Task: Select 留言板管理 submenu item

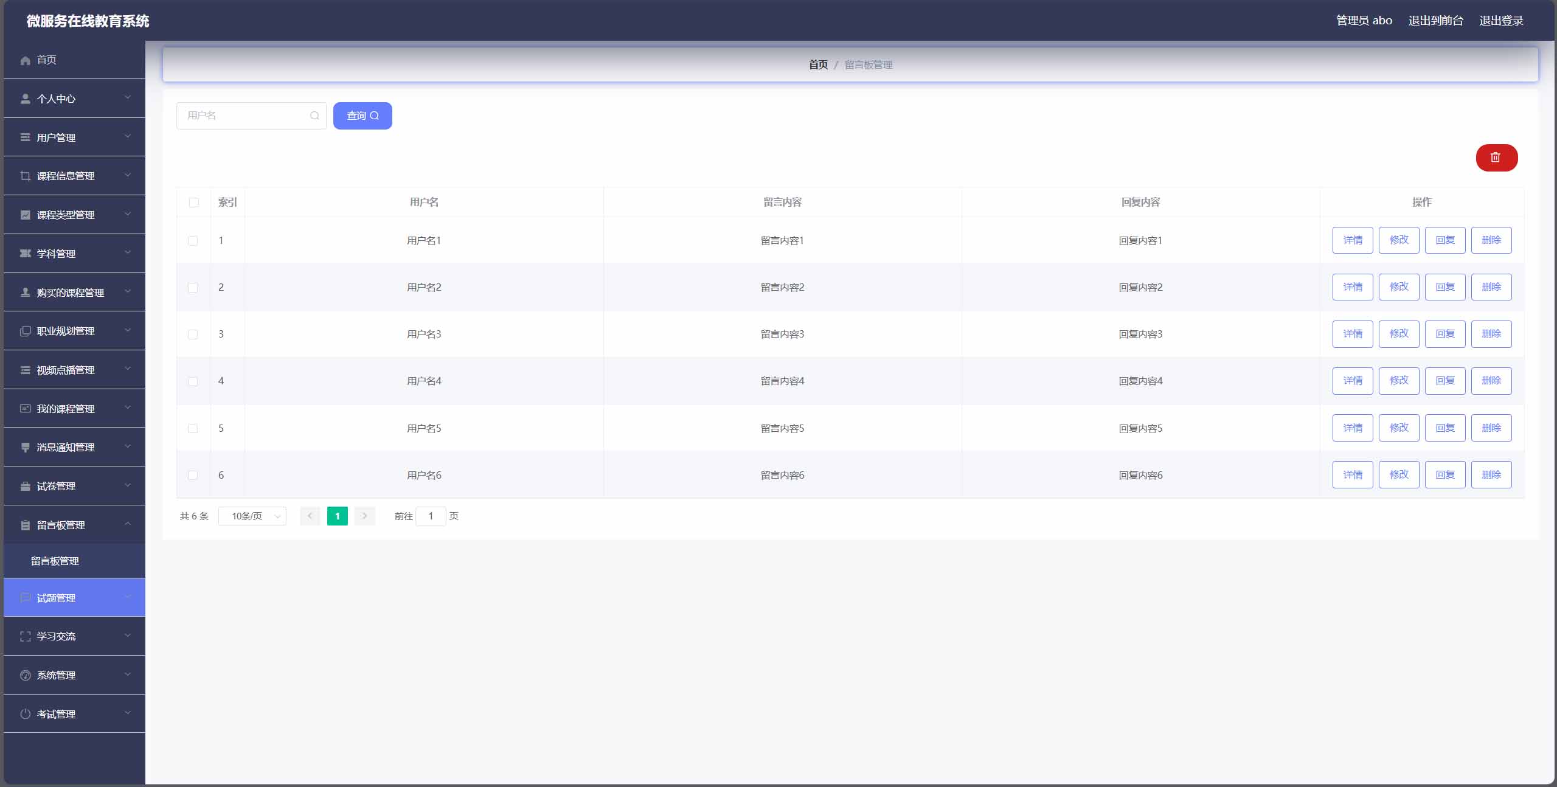Action: (74, 561)
